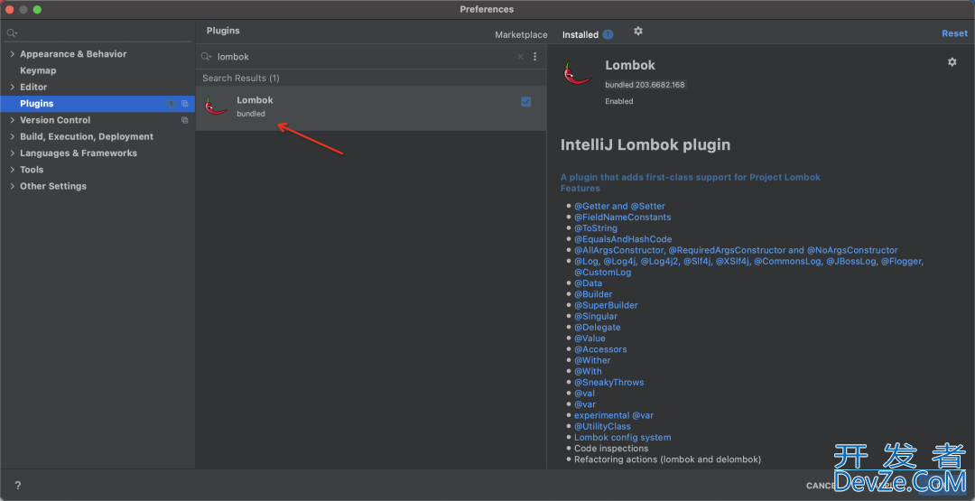The image size is (975, 501).
Task: Click the Plugins project-level copy icon
Action: tap(185, 104)
